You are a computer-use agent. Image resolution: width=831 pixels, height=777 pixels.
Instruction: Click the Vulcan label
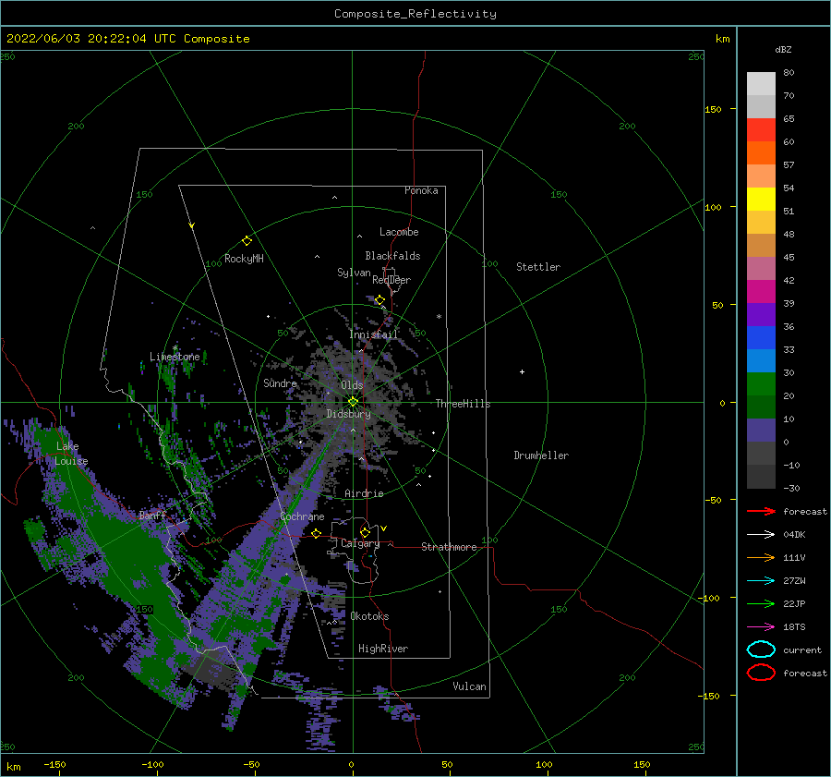tap(469, 686)
